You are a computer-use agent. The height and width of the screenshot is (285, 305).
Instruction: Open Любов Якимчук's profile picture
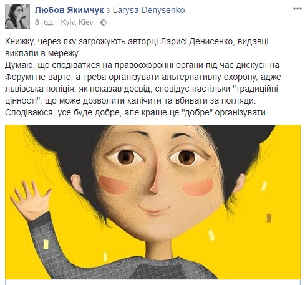[x=17, y=16]
